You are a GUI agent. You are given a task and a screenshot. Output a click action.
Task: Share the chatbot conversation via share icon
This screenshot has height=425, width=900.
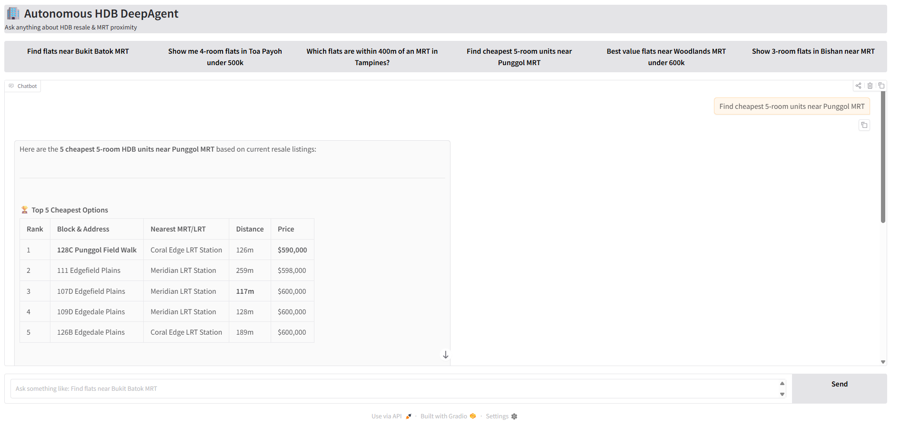click(x=858, y=86)
